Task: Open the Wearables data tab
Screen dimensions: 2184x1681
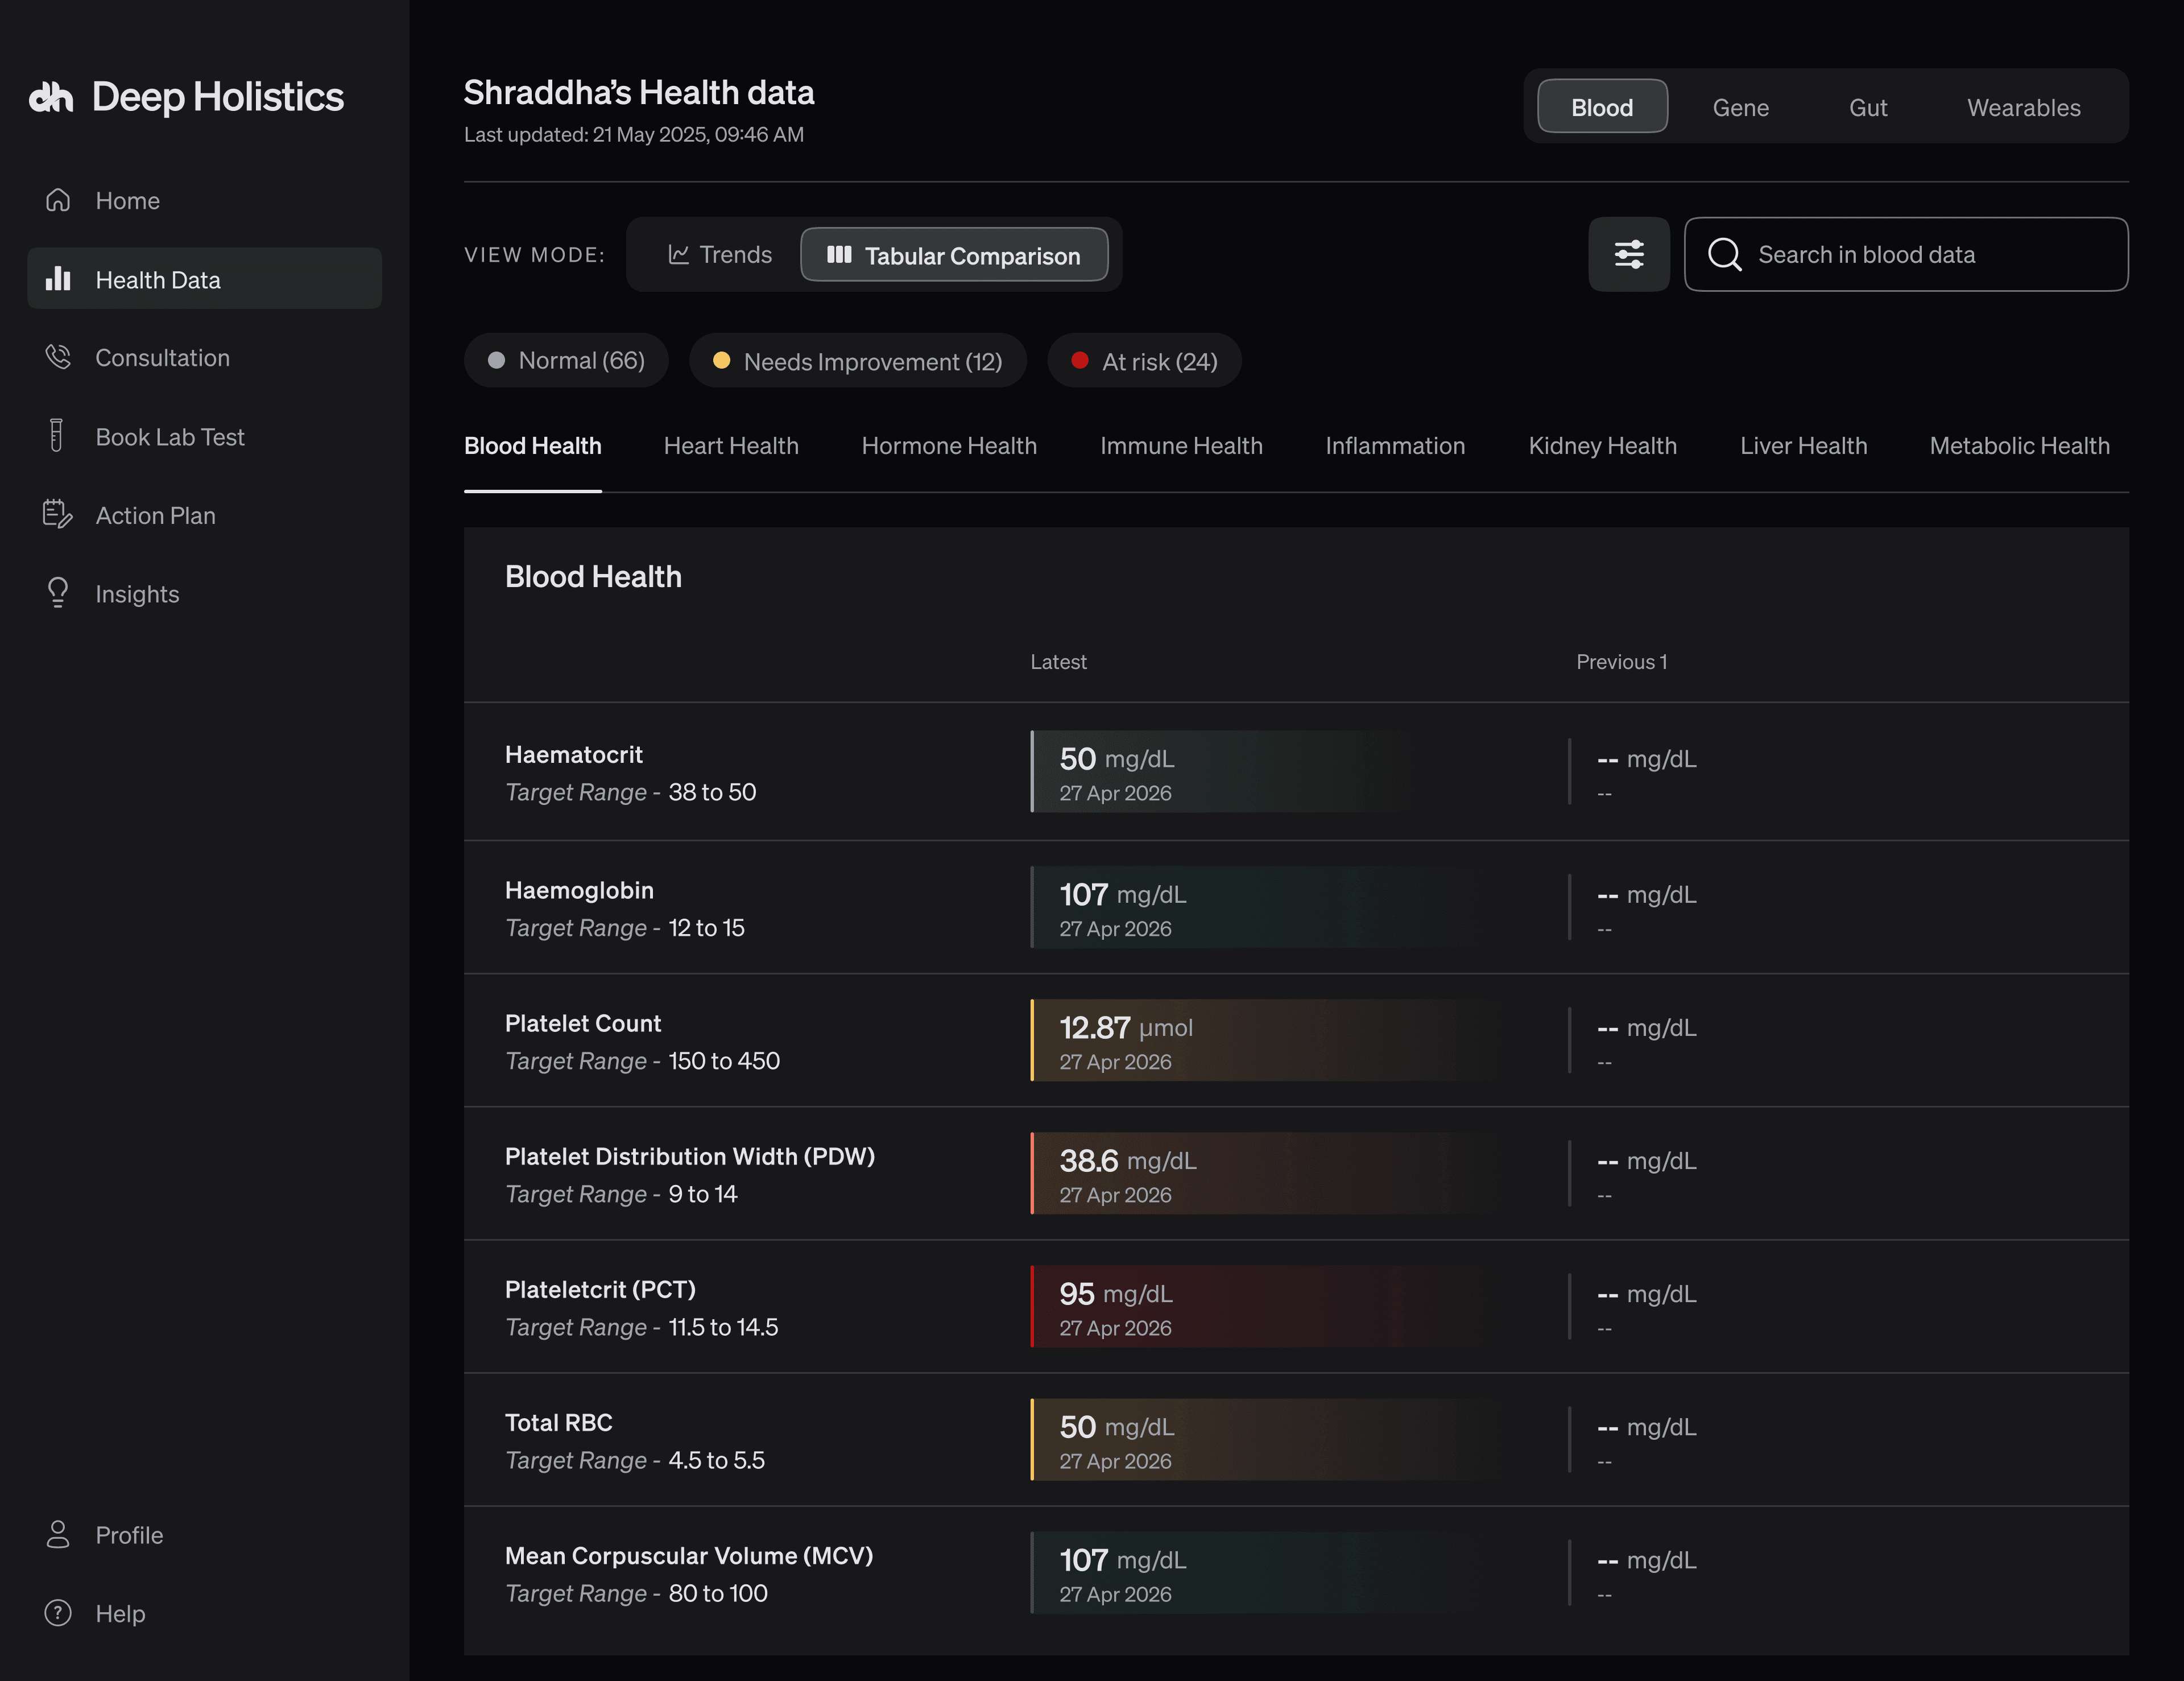Action: 2023,107
